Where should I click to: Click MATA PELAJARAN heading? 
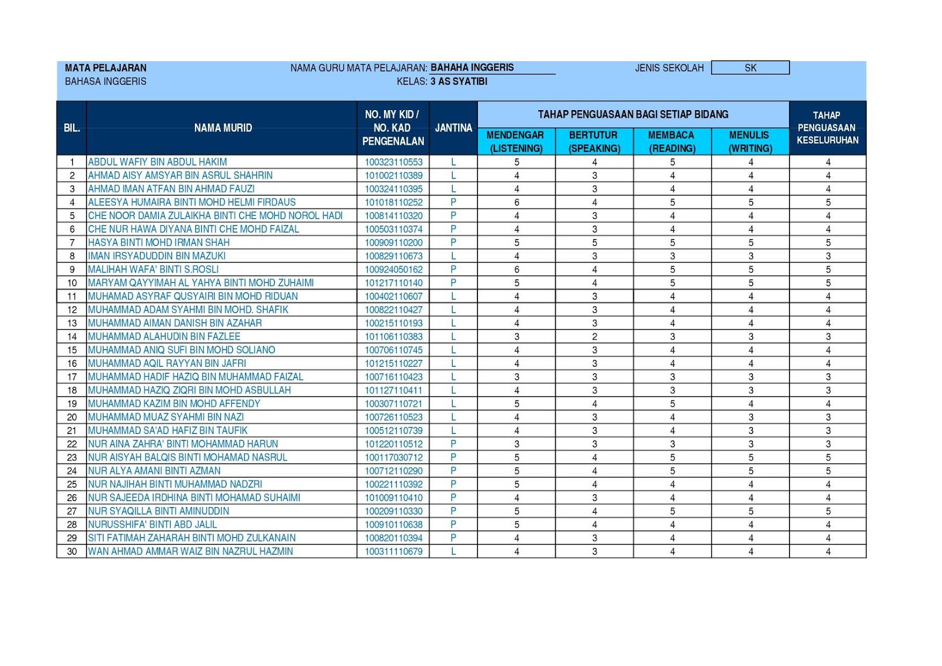click(105, 68)
